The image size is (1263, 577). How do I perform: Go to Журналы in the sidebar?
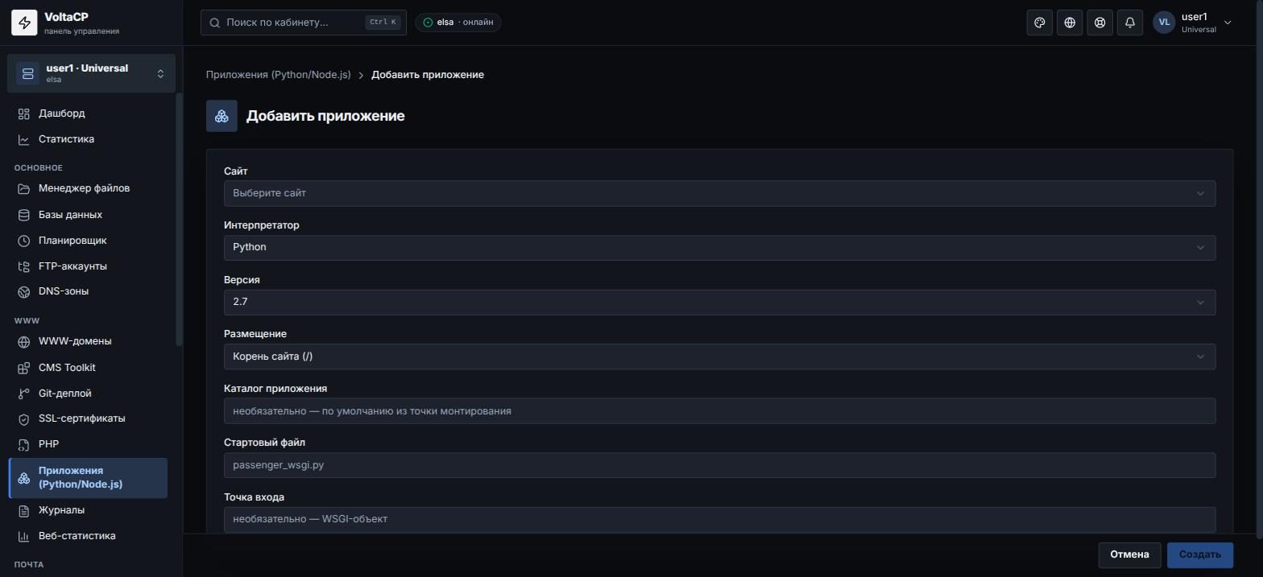(x=88, y=510)
